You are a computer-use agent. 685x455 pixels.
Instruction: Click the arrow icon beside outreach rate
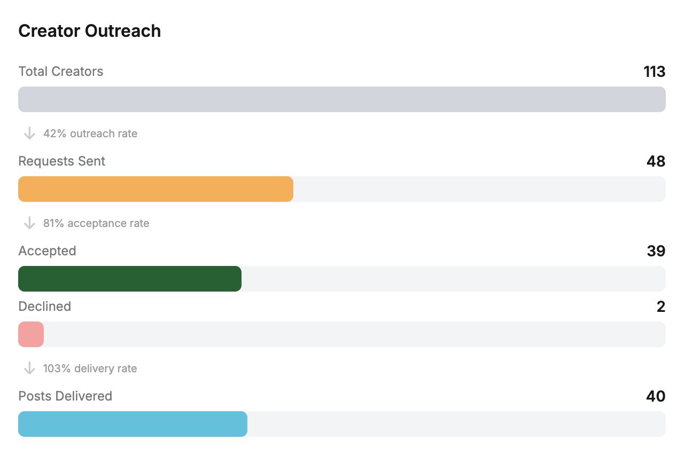pyautogui.click(x=29, y=134)
